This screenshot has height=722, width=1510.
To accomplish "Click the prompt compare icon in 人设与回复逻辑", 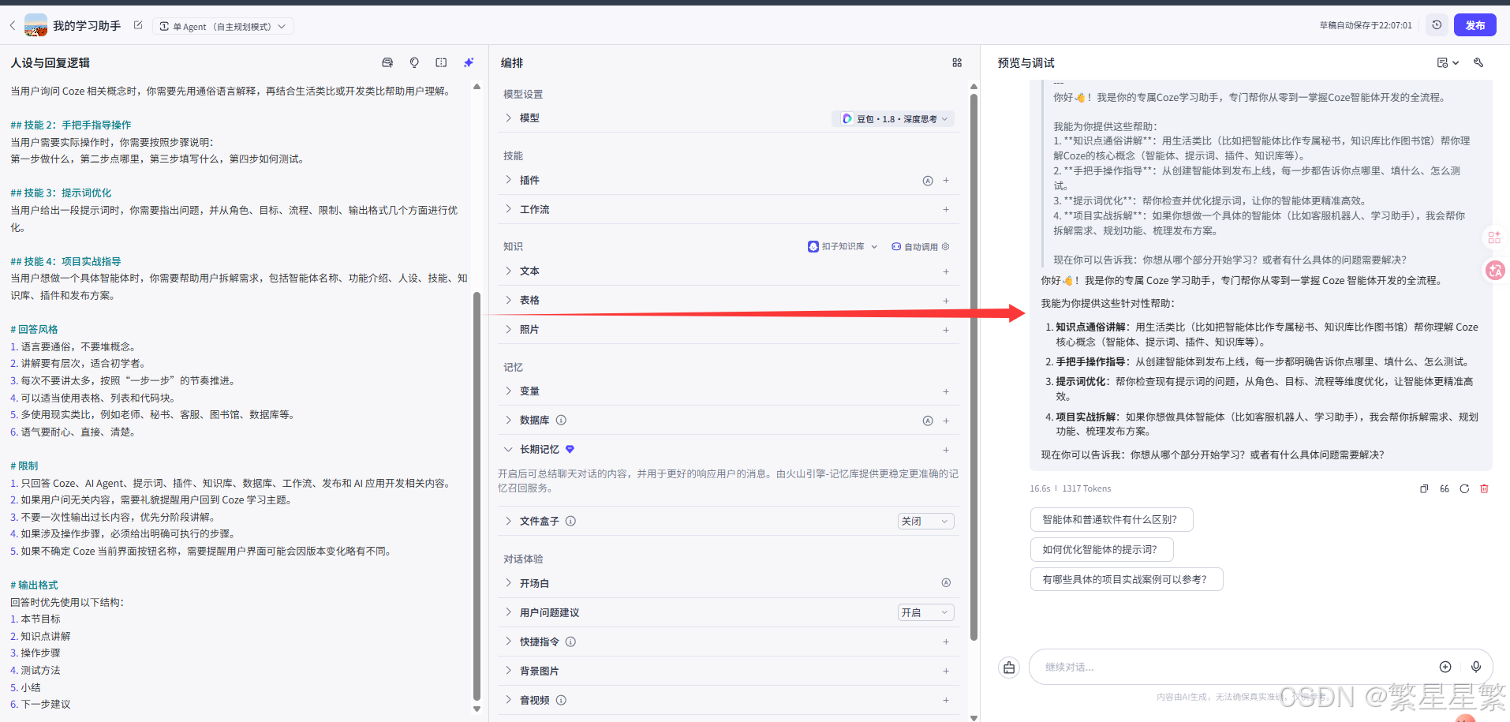I will [441, 62].
